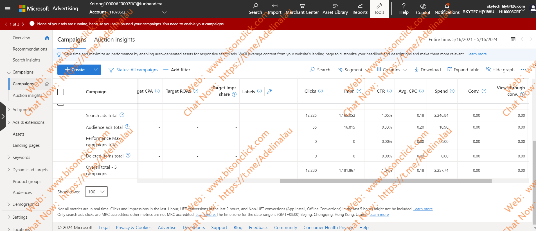This screenshot has width=536, height=231.
Task: Open Learn more about auto-generated assets
Action: tap(477, 54)
